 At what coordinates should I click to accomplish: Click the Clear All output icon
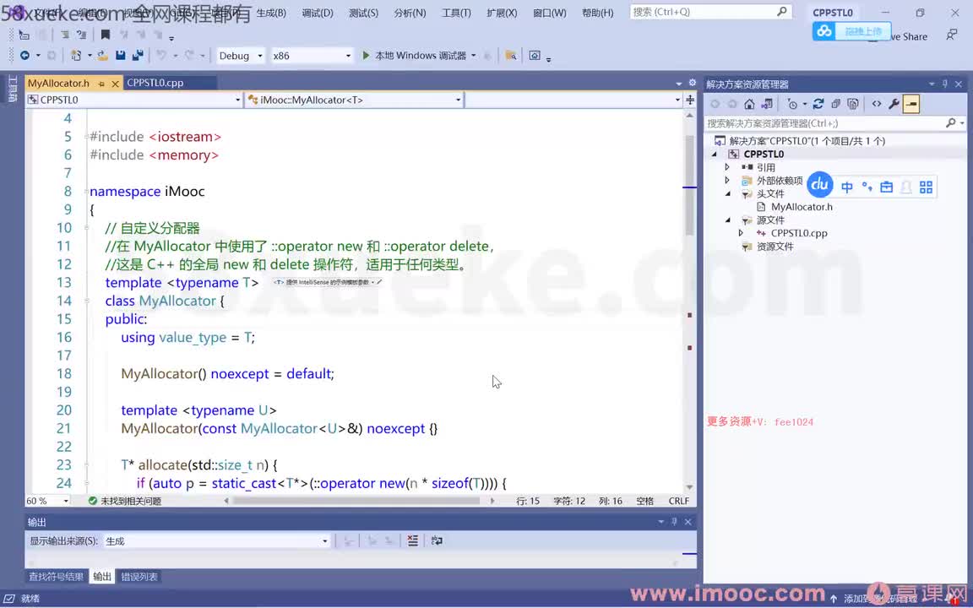click(x=413, y=540)
